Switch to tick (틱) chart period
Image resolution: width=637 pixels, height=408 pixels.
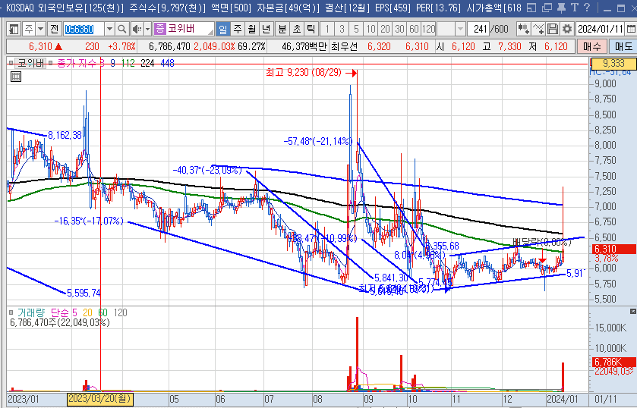(311, 29)
